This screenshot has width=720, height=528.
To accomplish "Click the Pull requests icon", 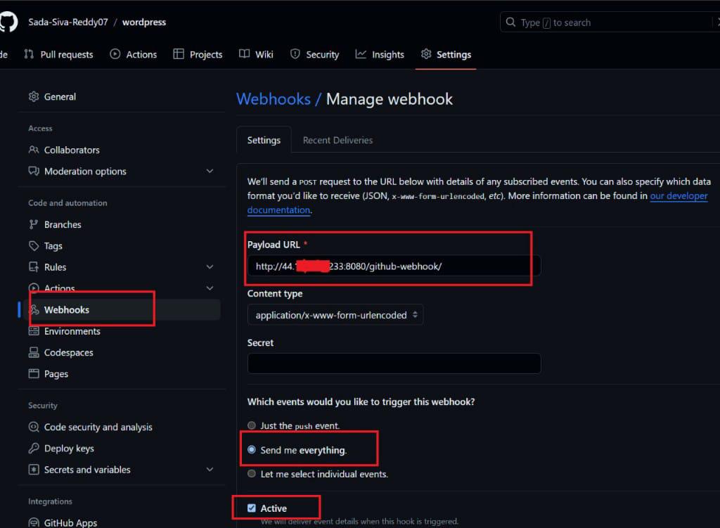I will (x=29, y=54).
